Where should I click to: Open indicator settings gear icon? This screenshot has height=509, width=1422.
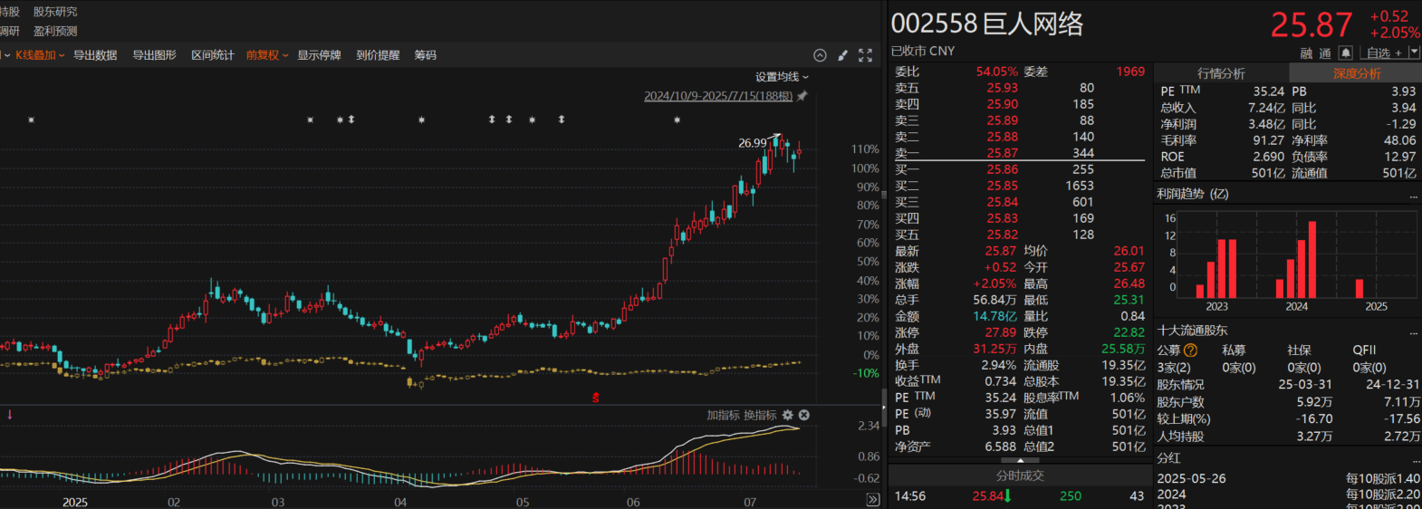(x=787, y=415)
